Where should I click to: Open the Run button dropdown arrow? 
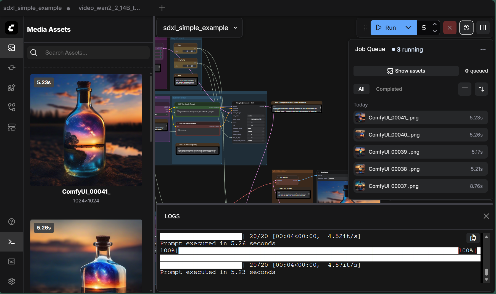coord(408,28)
